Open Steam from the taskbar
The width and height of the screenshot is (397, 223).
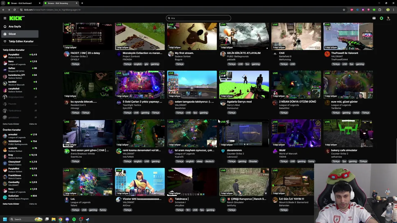point(87,219)
